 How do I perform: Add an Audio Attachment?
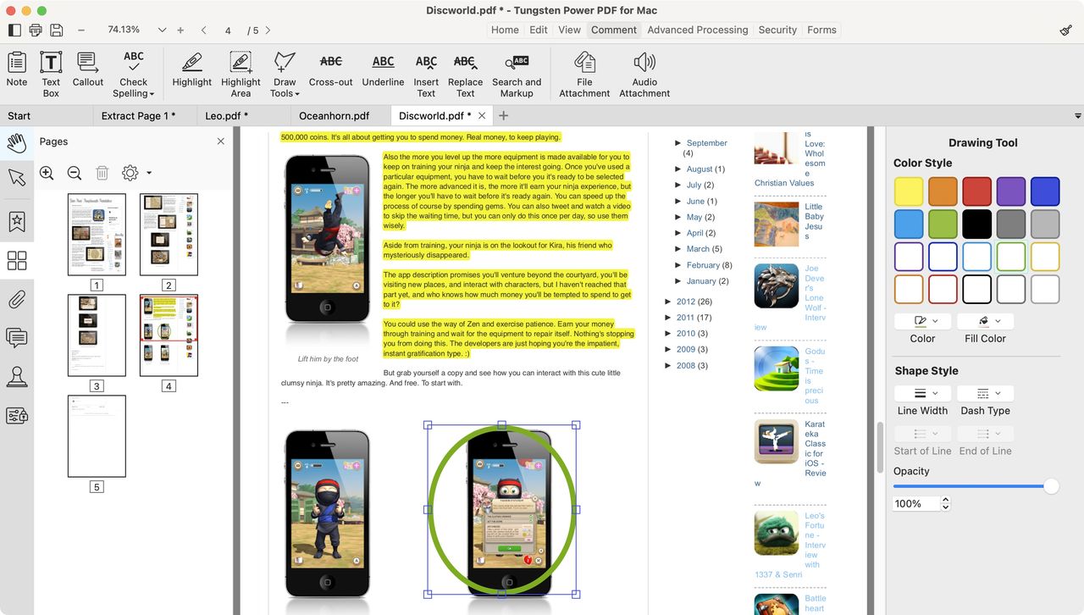point(644,75)
